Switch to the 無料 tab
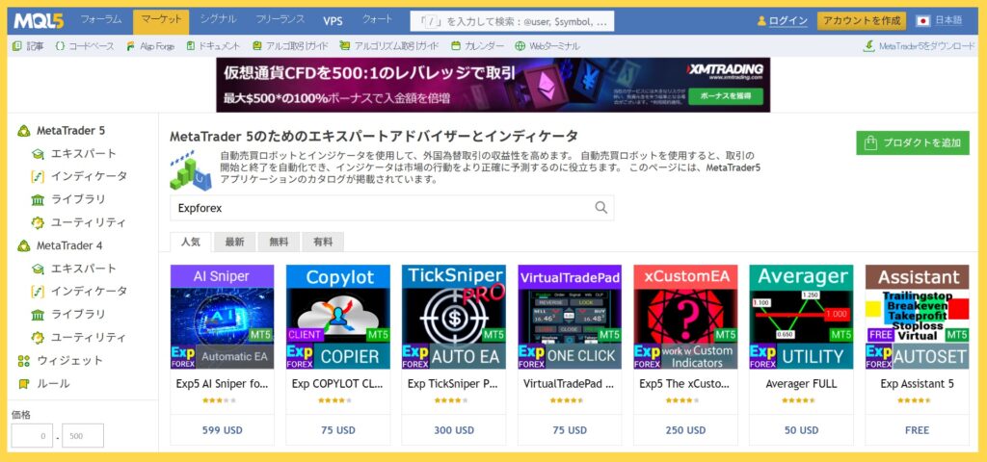The image size is (987, 462). [x=279, y=242]
